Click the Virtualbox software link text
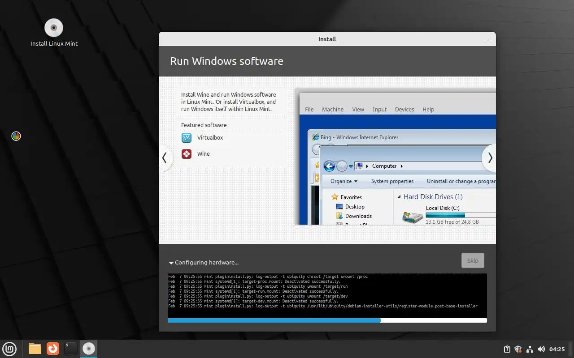574x358 pixels. tap(210, 138)
